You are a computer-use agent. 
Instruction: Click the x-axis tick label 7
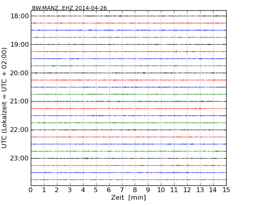pyautogui.click(x=122, y=190)
